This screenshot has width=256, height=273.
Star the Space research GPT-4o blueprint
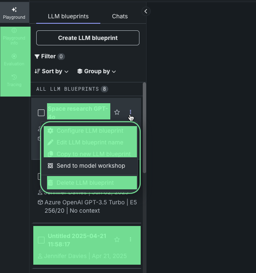click(x=117, y=112)
